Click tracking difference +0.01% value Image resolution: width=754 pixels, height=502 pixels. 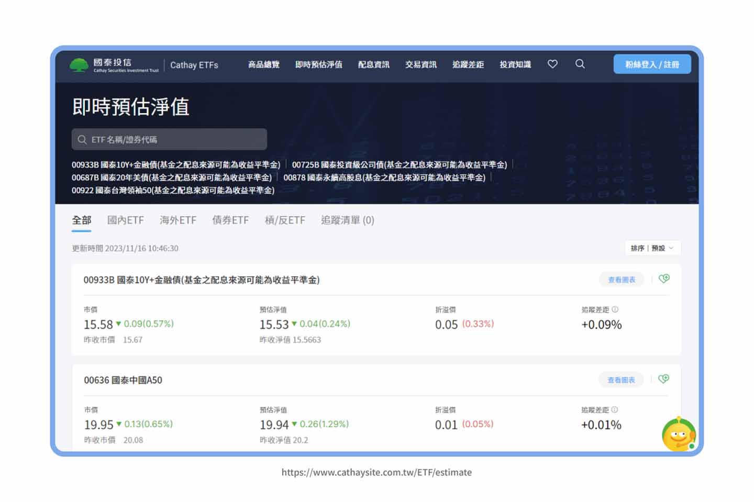[601, 425]
